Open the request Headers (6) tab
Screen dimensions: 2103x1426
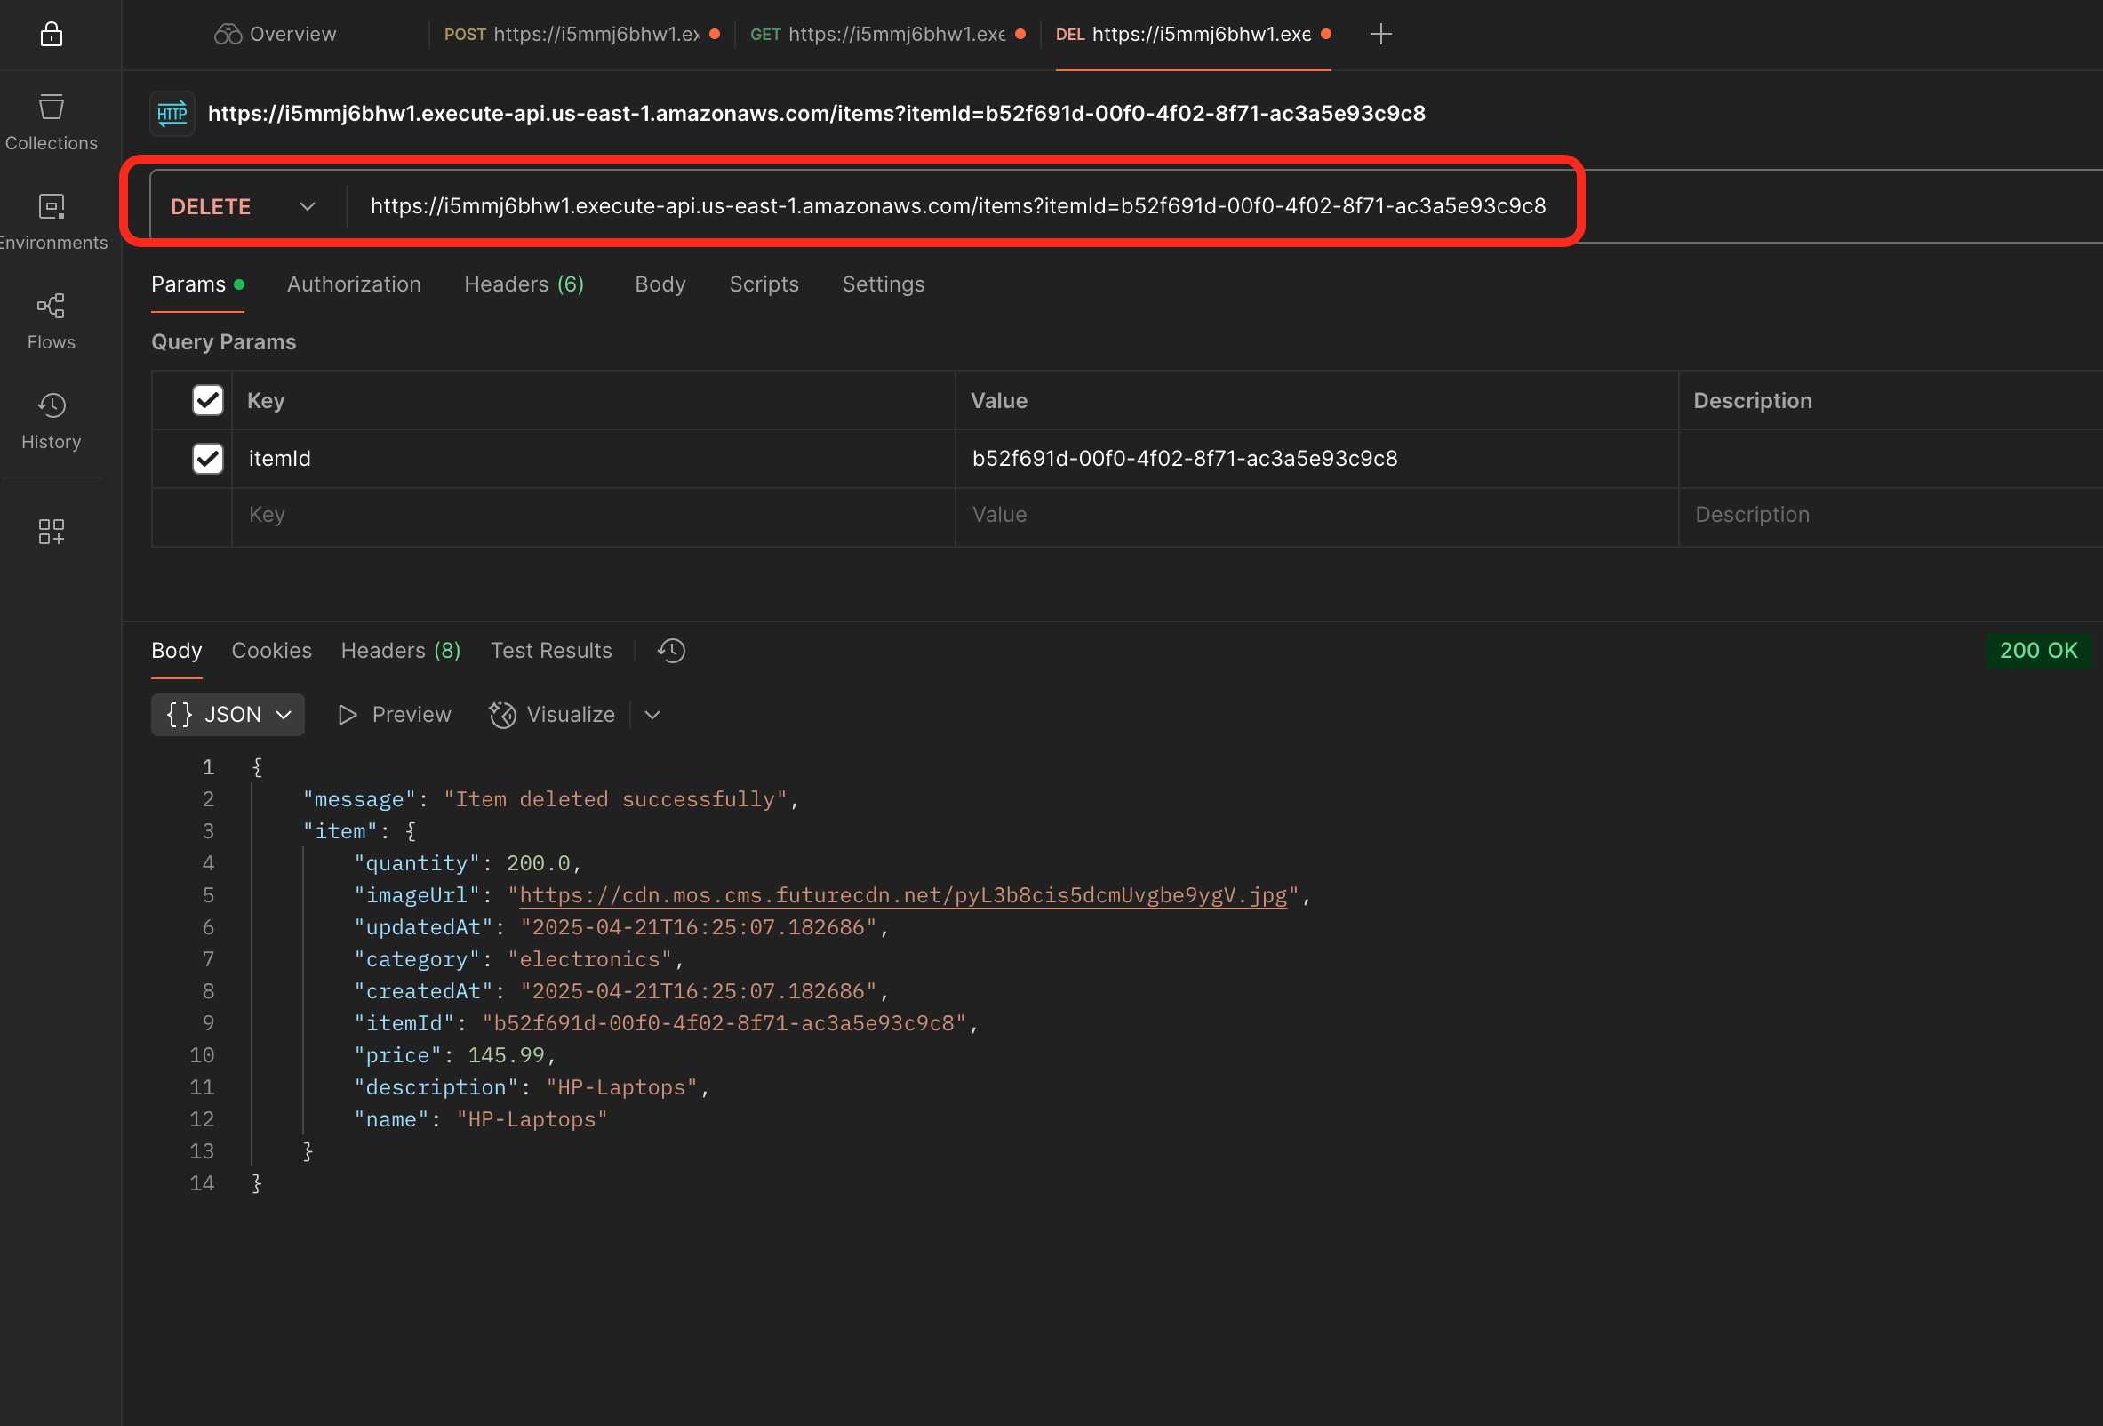[x=524, y=284]
